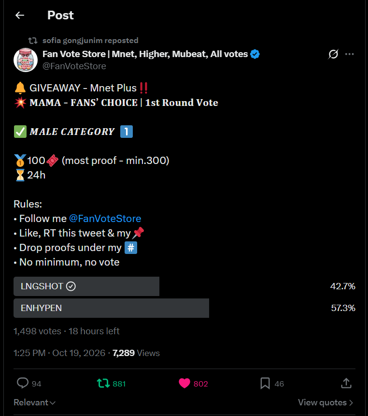Click the blue verified badge

[x=255, y=54]
